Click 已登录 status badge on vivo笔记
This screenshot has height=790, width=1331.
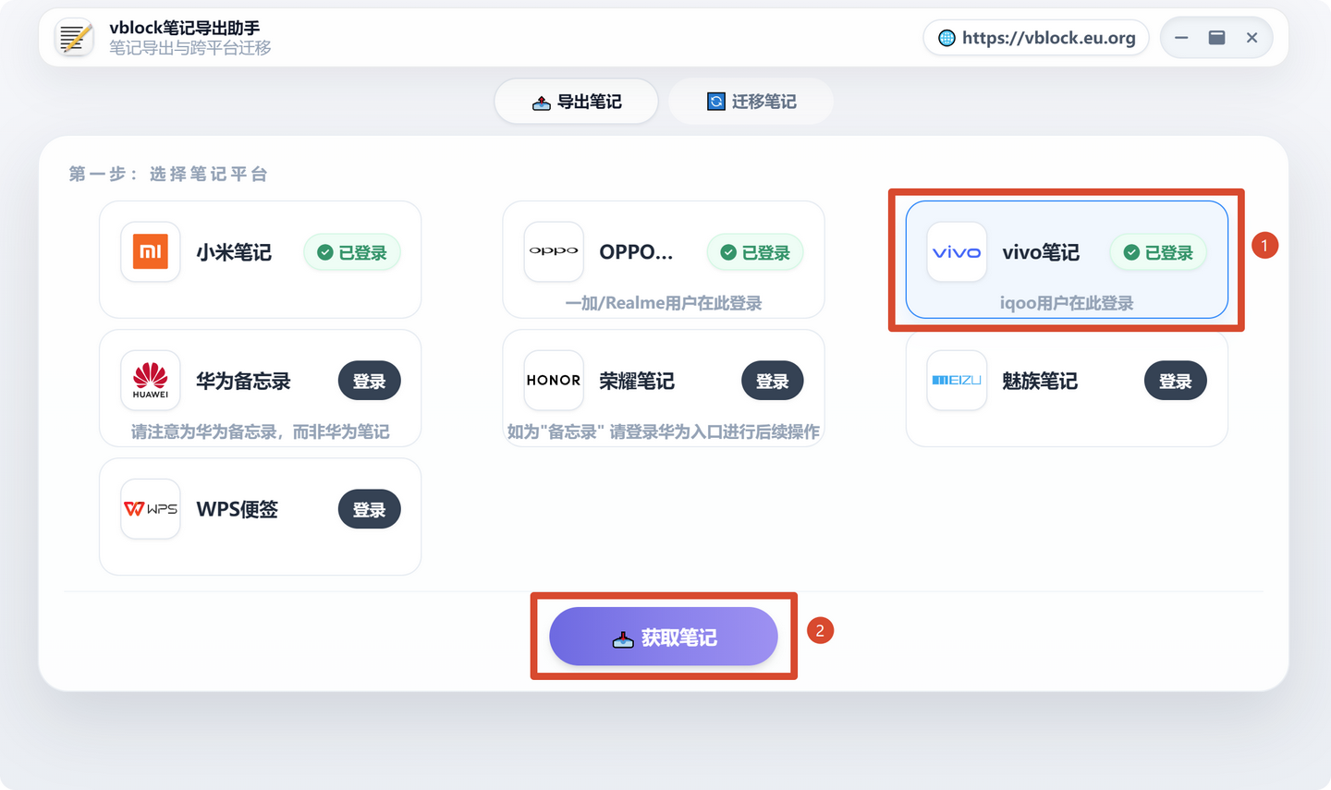click(x=1158, y=252)
